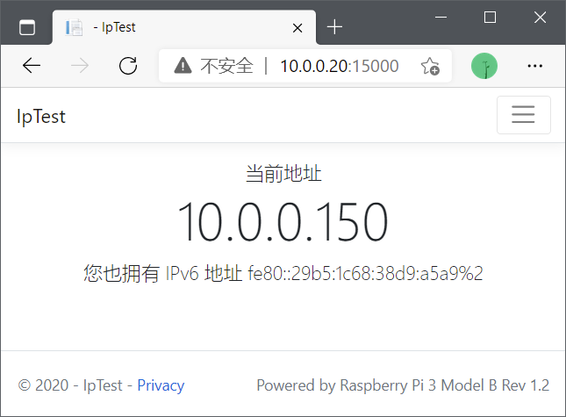Open the Privacy link in footer
Viewport: 566px width, 417px height.
161,385
